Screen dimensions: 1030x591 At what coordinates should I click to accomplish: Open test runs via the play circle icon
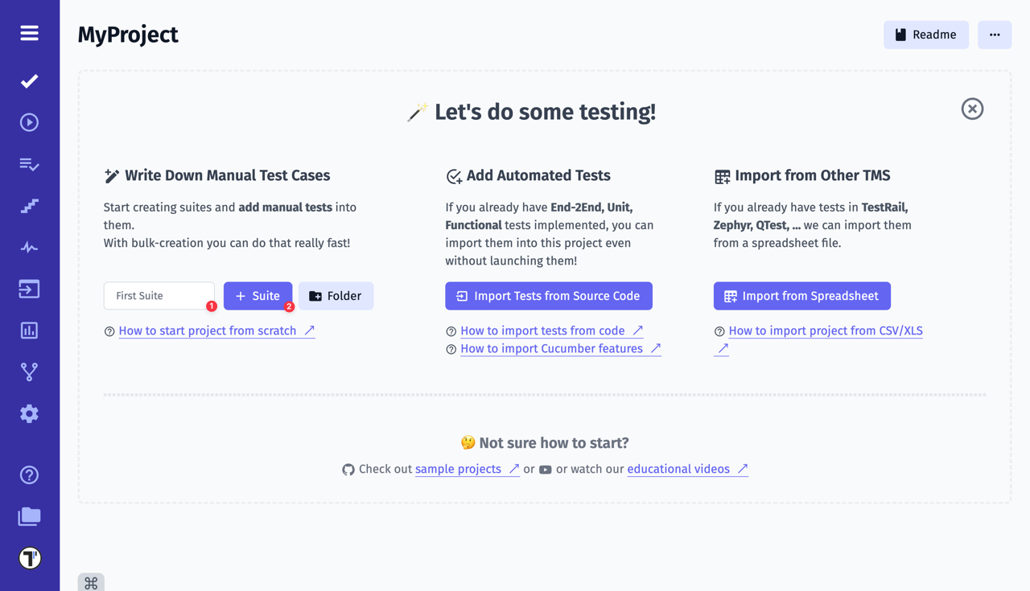[29, 121]
